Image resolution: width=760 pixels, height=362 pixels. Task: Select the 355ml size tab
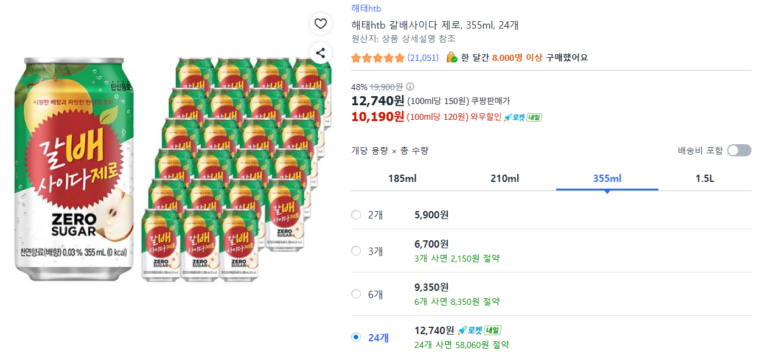(607, 178)
